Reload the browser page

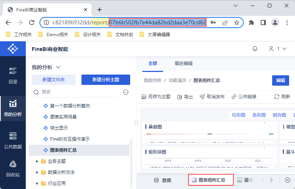(x=32, y=23)
